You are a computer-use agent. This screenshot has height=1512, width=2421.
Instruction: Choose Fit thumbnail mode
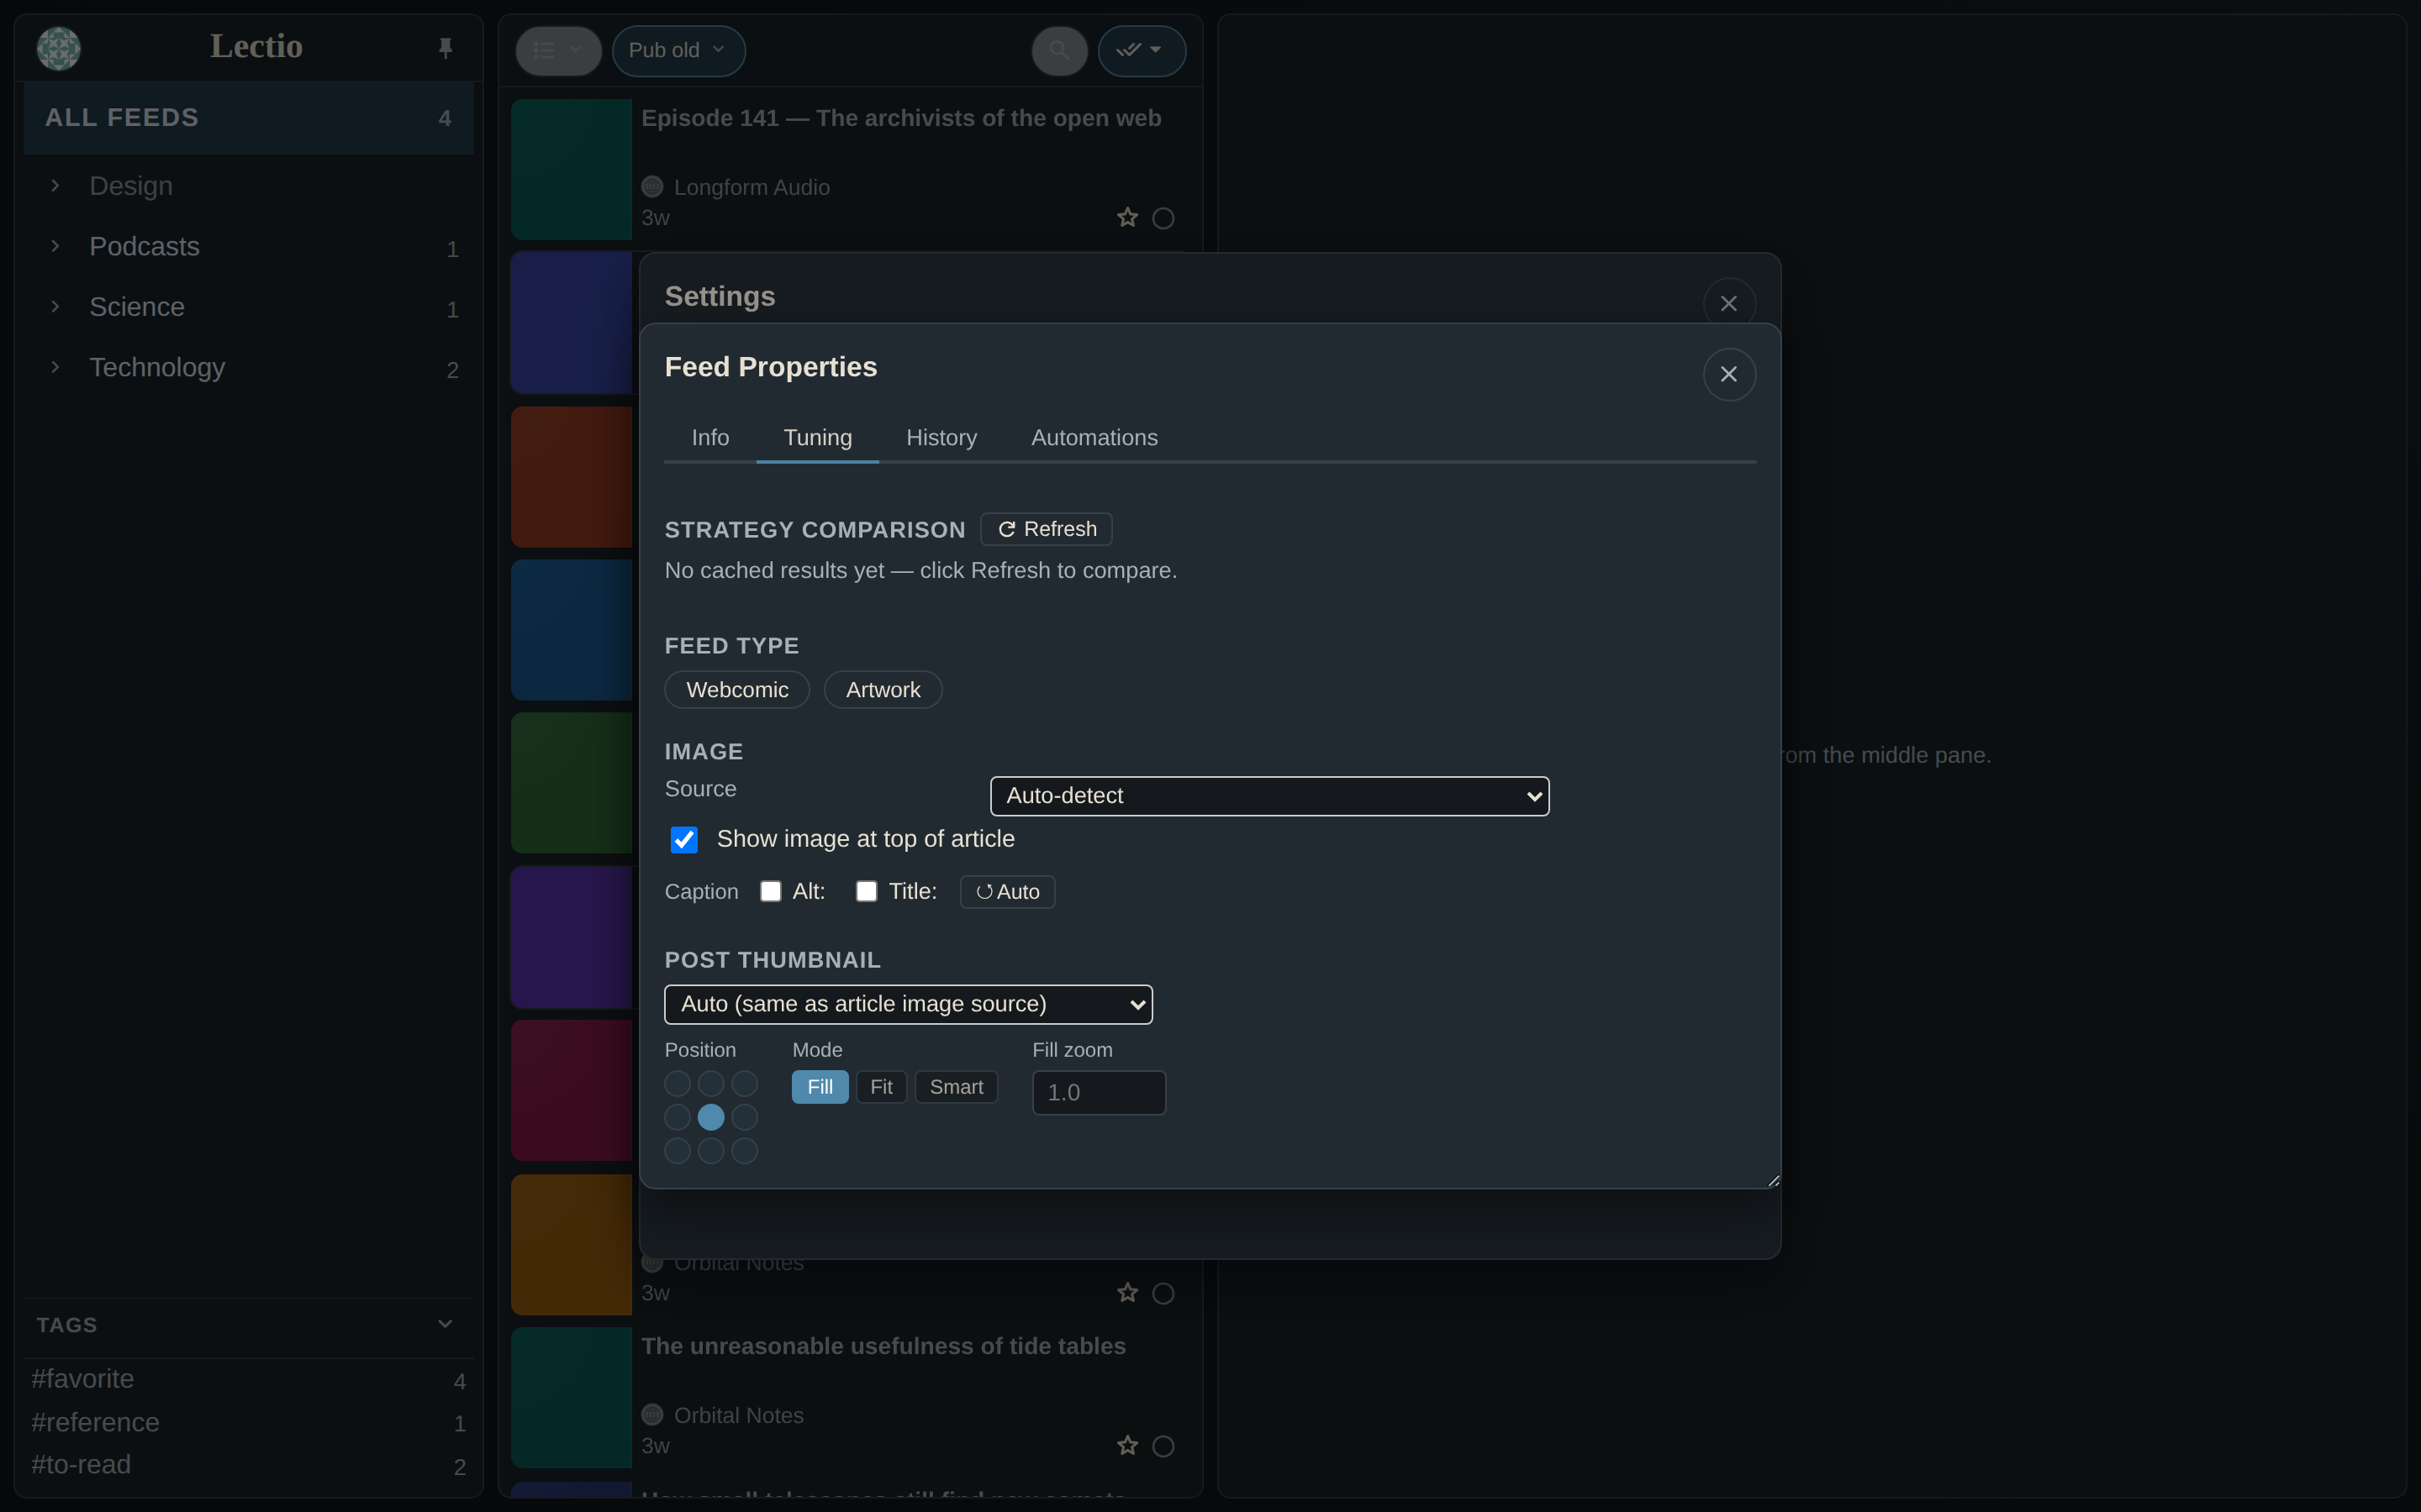tap(881, 1087)
